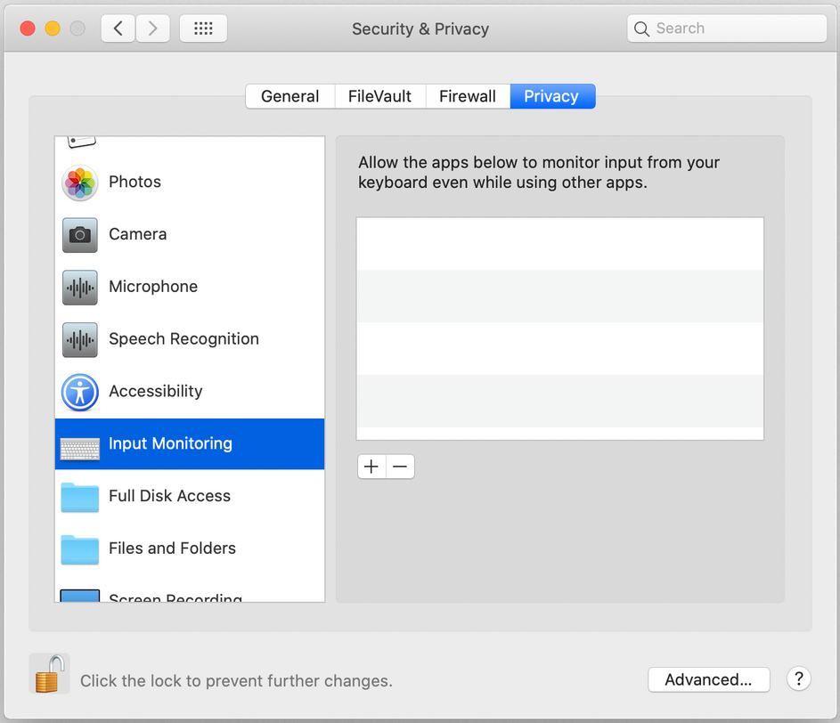Click the Camera icon in privacy list
840x723 pixels.
point(80,234)
